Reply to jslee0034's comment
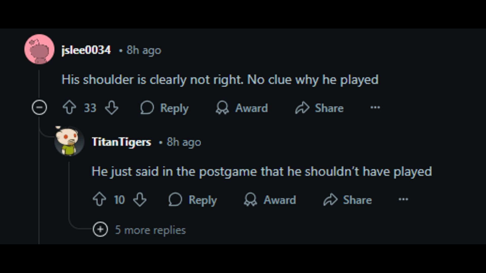 (165, 108)
